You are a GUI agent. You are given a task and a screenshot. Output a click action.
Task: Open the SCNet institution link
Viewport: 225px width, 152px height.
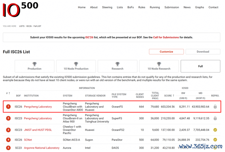(x=28, y=140)
